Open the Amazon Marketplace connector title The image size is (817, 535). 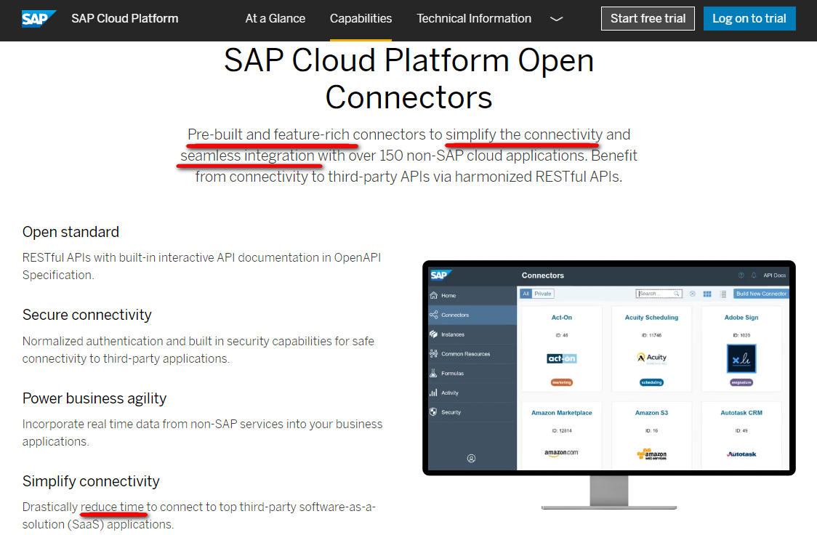[562, 413]
